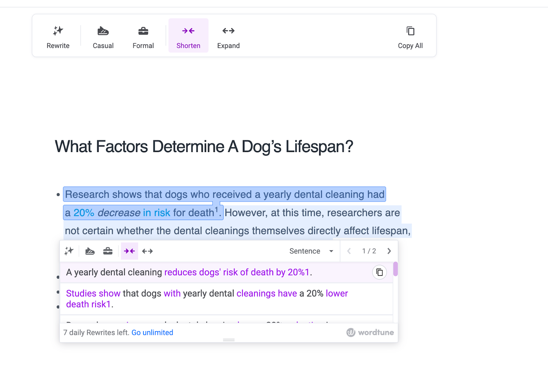Click the popup resize handle at bottom
Image resolution: width=548 pixels, height=390 pixels.
(229, 340)
